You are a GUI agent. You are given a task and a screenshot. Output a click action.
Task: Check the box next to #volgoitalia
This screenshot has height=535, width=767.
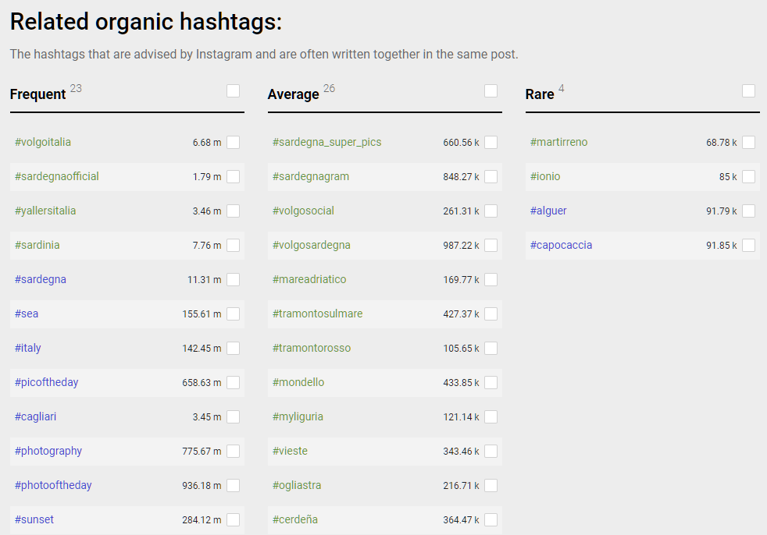coord(234,142)
